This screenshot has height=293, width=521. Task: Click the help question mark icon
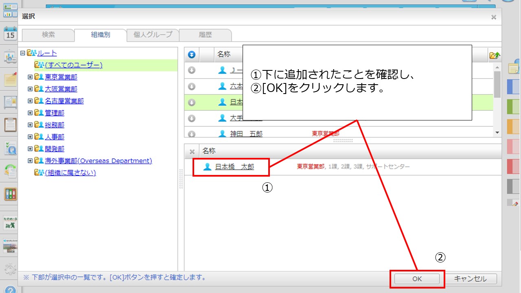[x=10, y=290]
